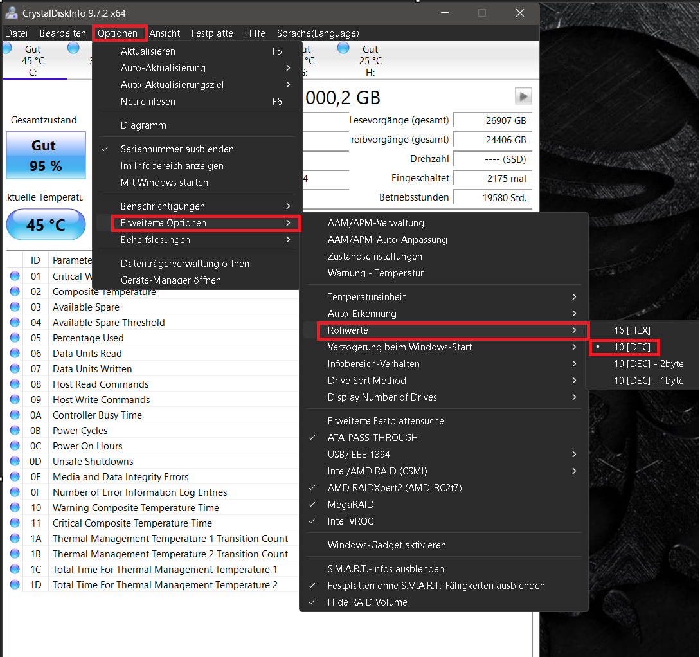
Task: Click status orb for Unsafe Shutdowns row
Action: click(15, 461)
